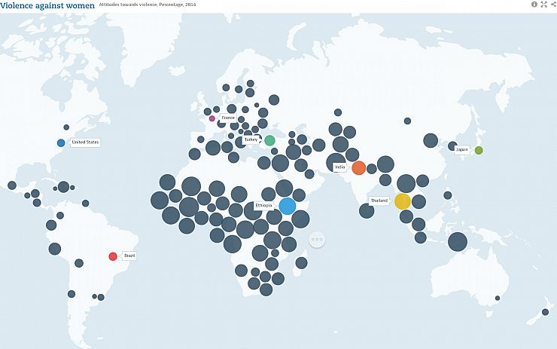Click the blue Ethiopia bubble
This screenshot has height=349, width=557.
pos(287,206)
